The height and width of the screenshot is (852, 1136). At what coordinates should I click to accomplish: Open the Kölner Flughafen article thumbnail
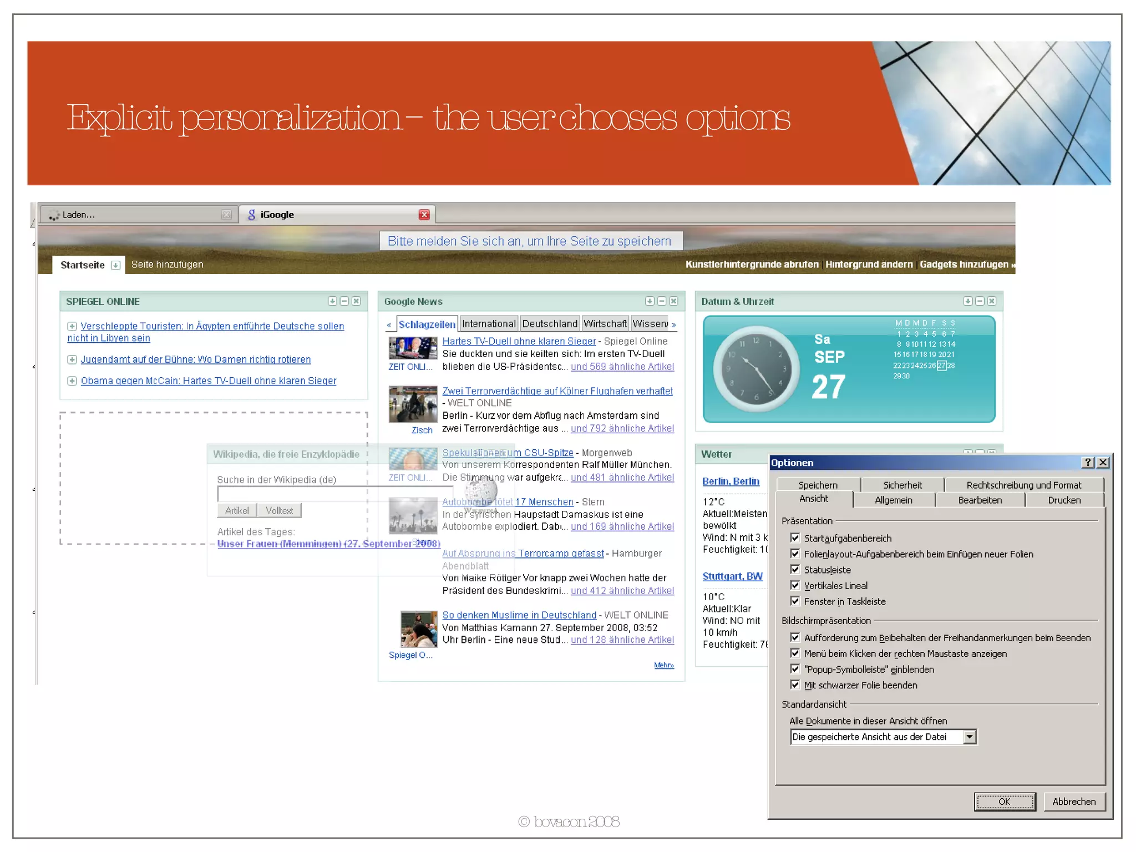click(x=413, y=404)
